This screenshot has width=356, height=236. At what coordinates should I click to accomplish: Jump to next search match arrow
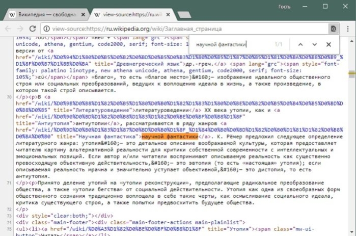pyautogui.click(x=314, y=44)
